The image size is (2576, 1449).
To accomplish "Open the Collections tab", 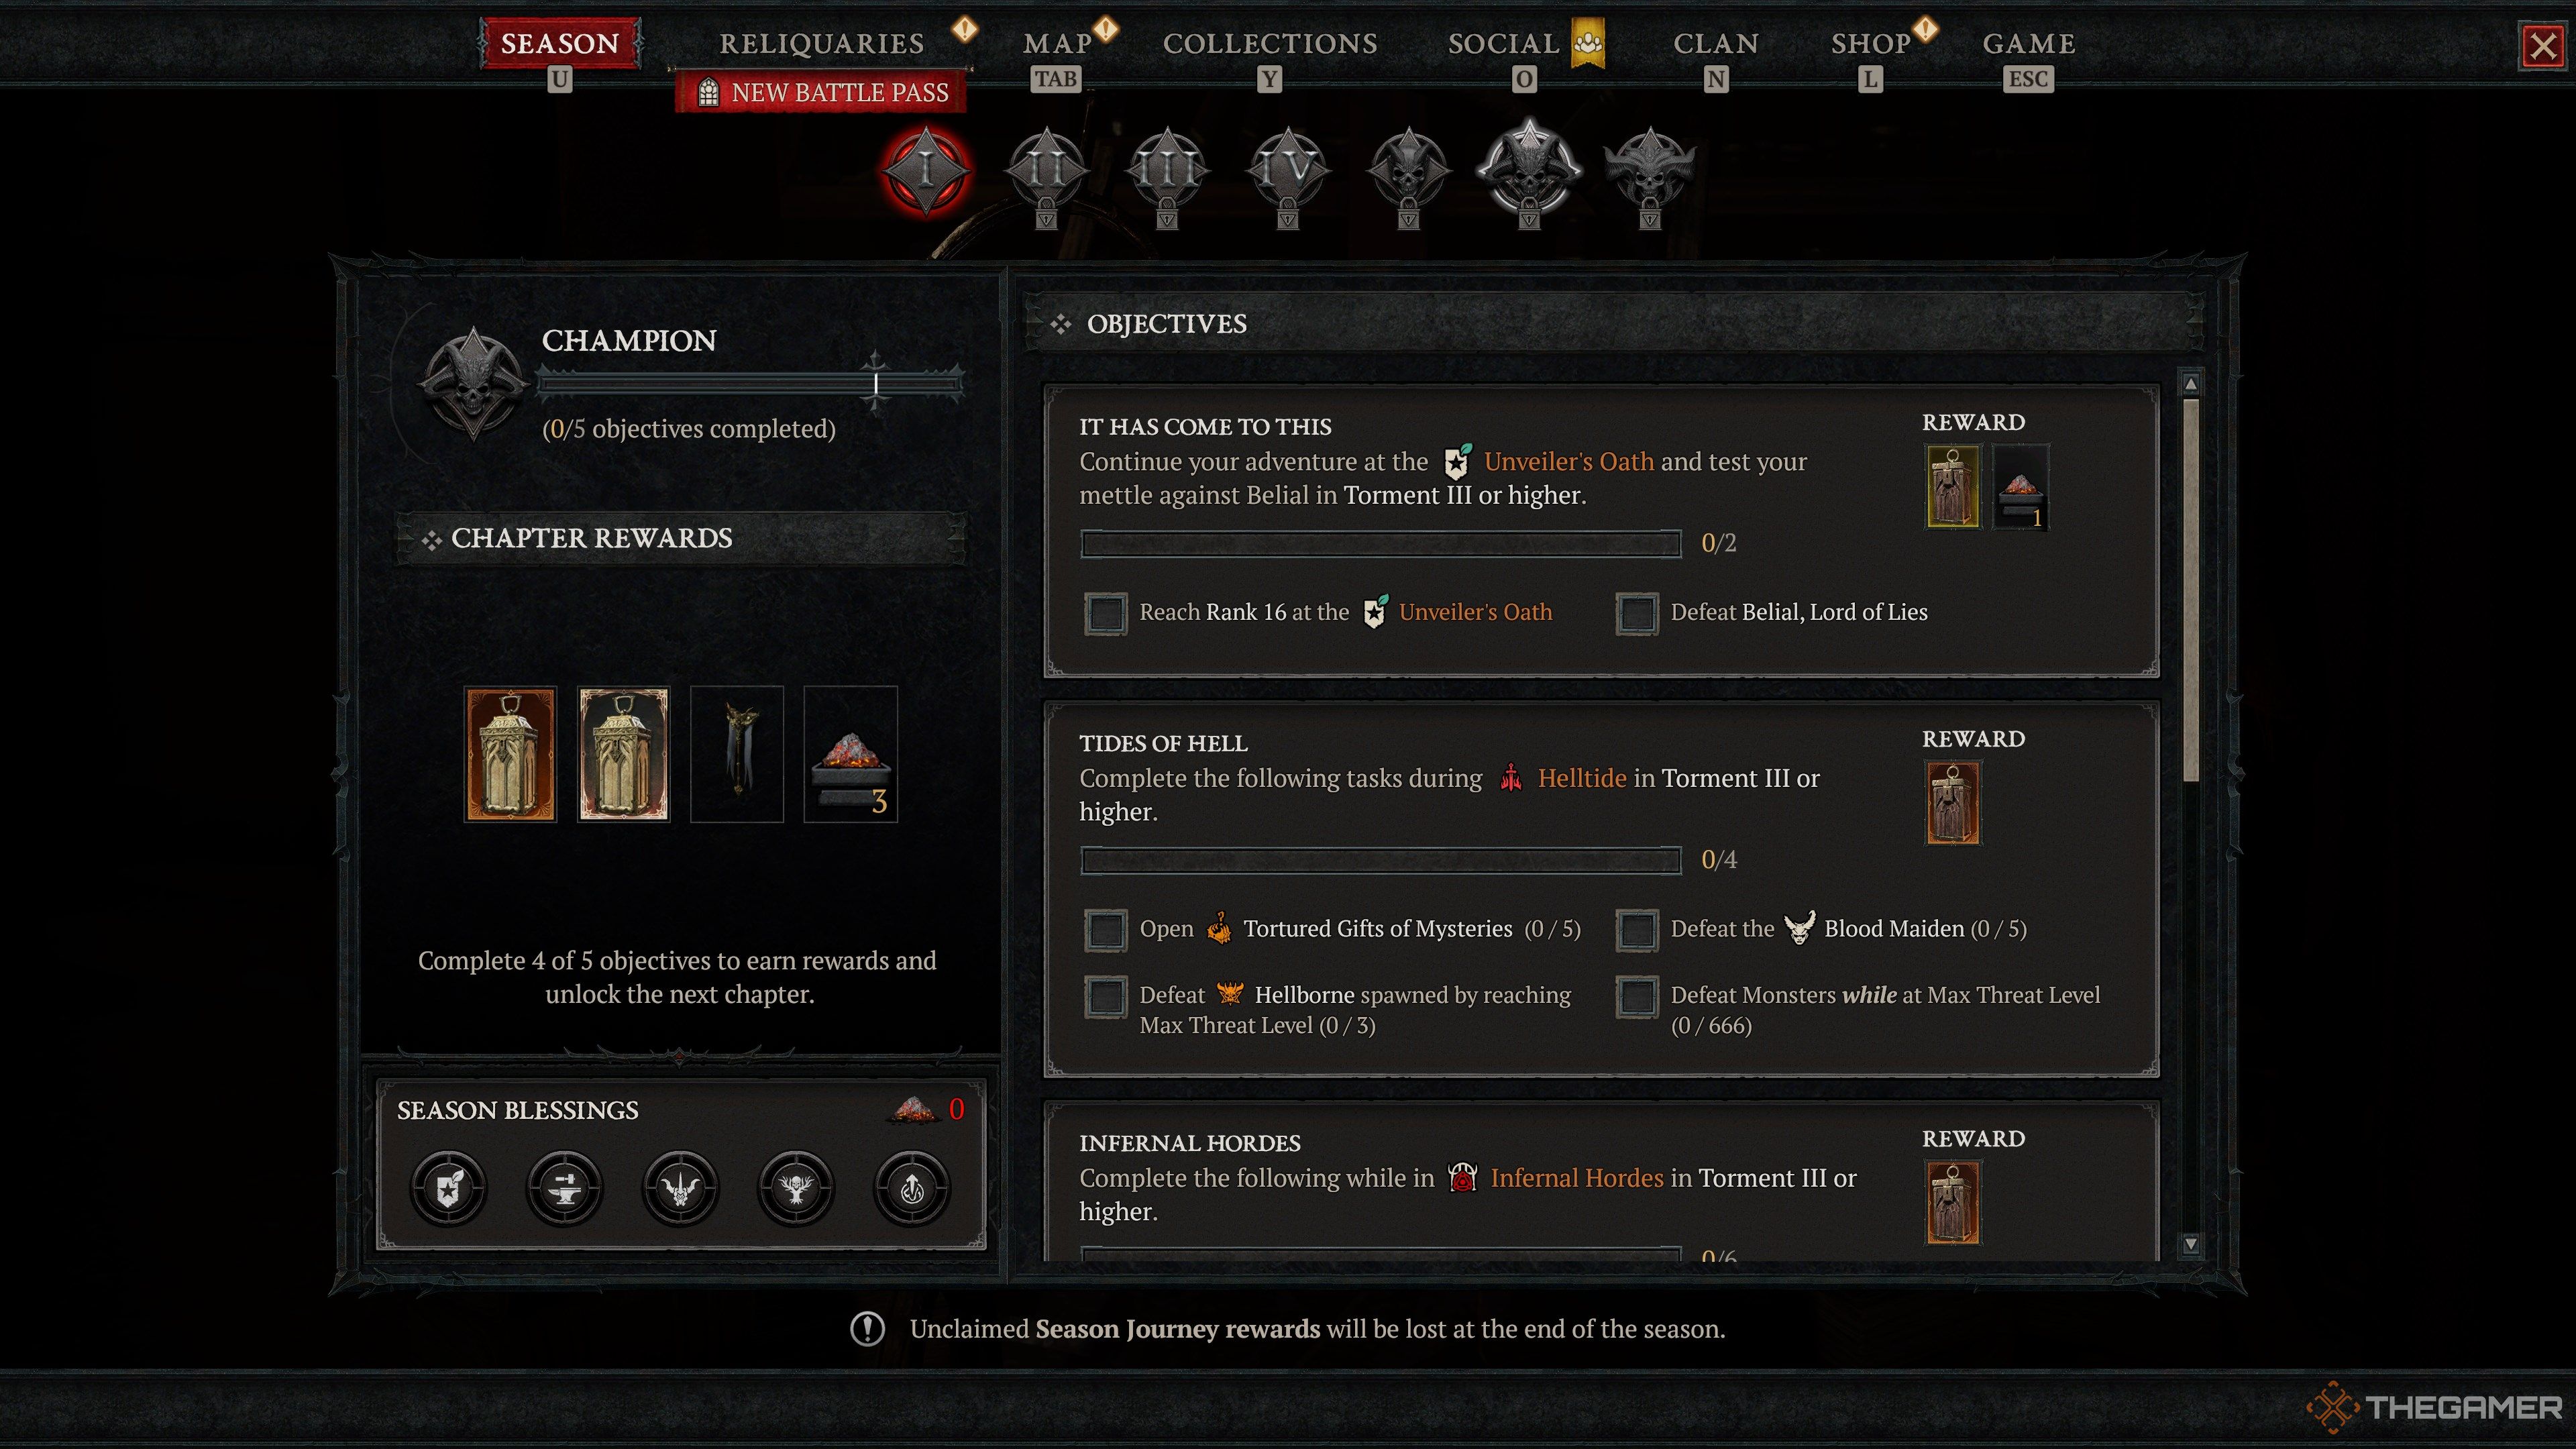I will pyautogui.click(x=1270, y=44).
